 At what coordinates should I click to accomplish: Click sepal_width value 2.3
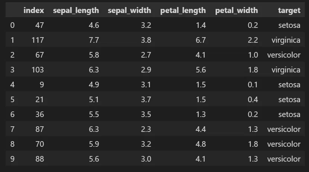(146, 129)
